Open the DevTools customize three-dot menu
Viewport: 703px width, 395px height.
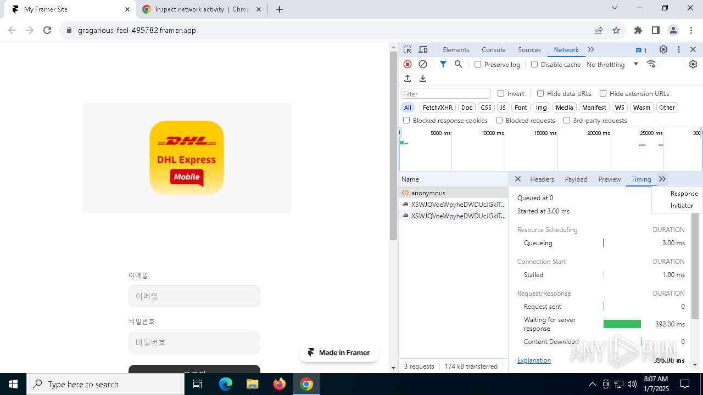[679, 49]
